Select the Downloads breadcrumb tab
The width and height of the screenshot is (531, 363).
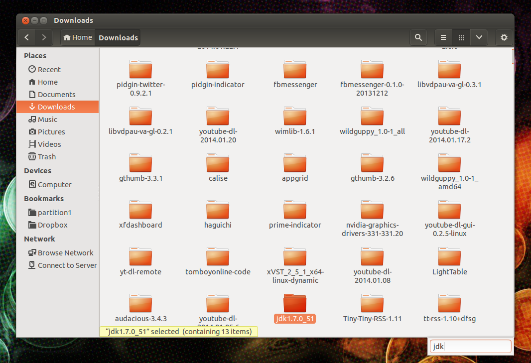(x=118, y=37)
